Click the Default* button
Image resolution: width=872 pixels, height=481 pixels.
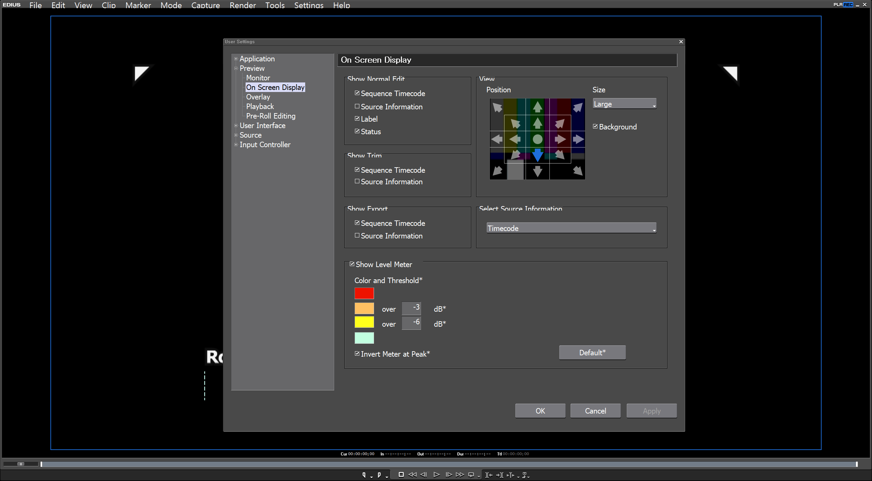click(x=592, y=353)
